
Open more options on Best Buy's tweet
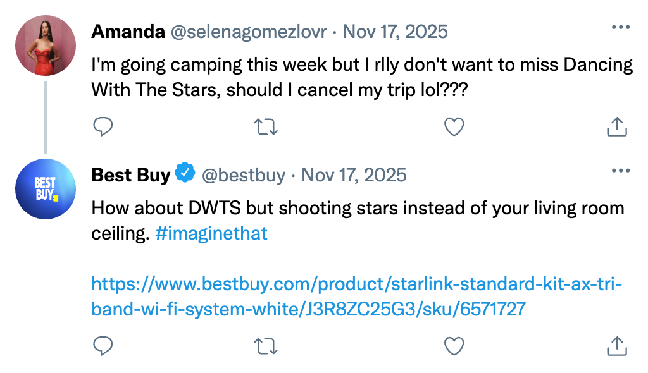(x=620, y=171)
